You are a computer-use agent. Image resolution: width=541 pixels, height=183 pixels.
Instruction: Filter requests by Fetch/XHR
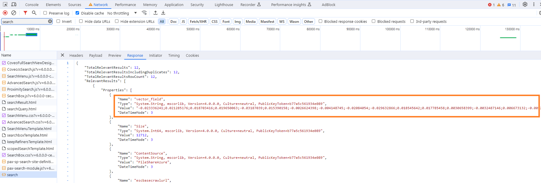tap(198, 22)
